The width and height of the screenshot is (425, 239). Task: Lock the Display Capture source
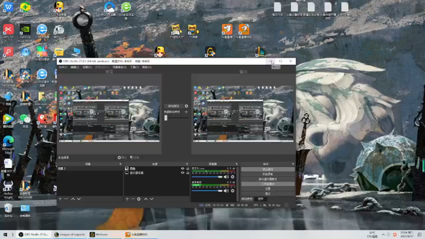click(188, 173)
